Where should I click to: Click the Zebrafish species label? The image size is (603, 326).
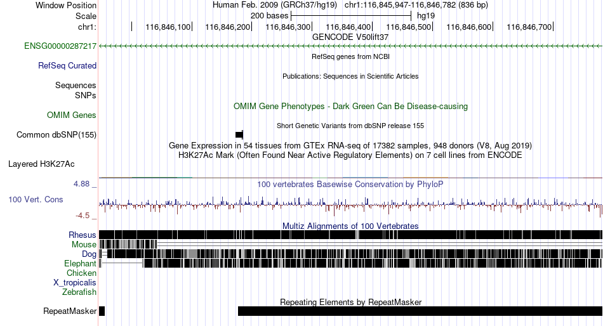pos(79,292)
